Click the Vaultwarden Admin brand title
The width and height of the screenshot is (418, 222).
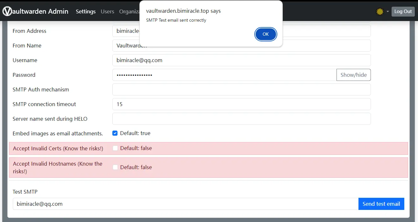point(35,11)
